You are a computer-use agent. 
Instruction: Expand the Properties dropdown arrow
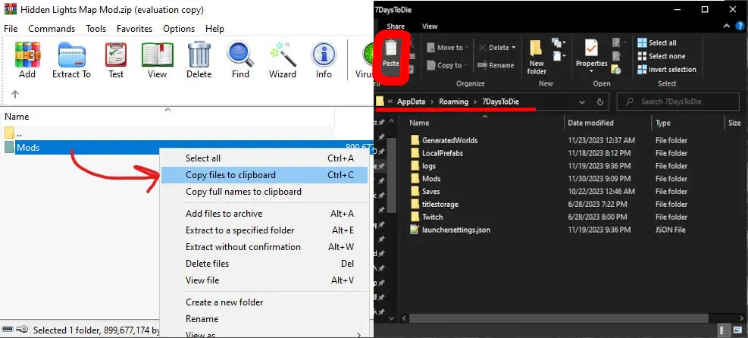click(591, 71)
